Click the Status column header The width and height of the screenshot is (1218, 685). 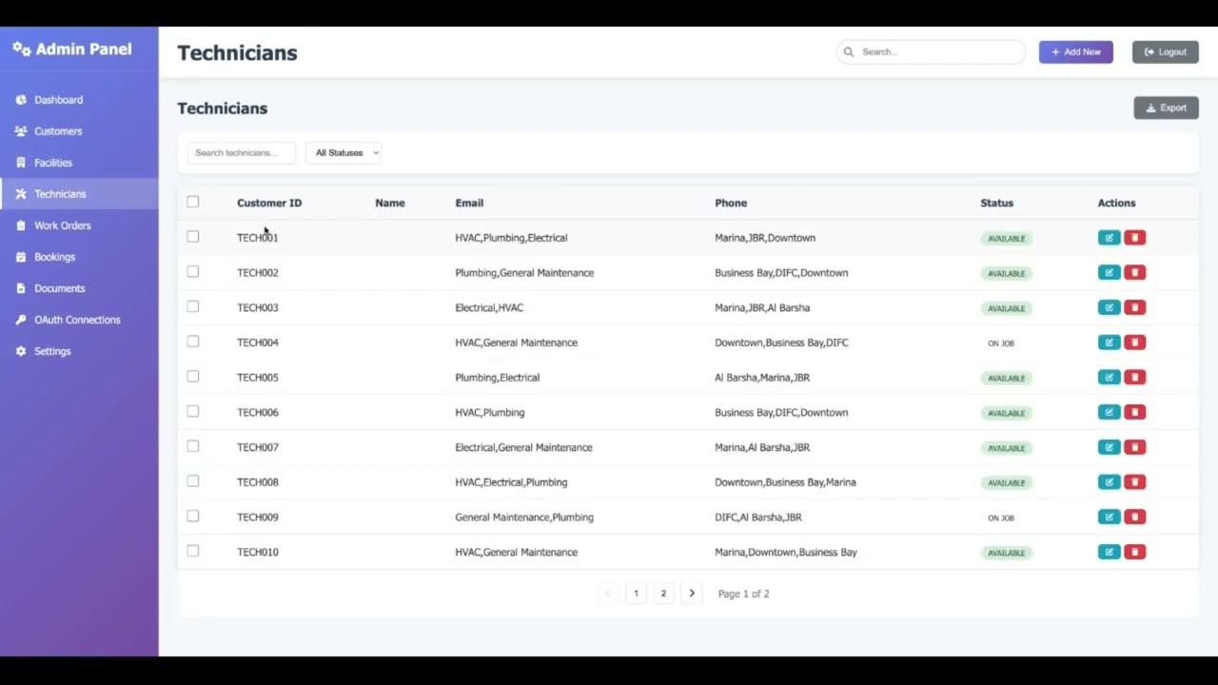coord(996,203)
